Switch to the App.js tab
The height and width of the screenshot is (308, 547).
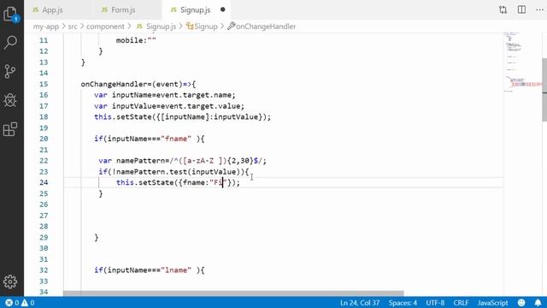pos(48,9)
